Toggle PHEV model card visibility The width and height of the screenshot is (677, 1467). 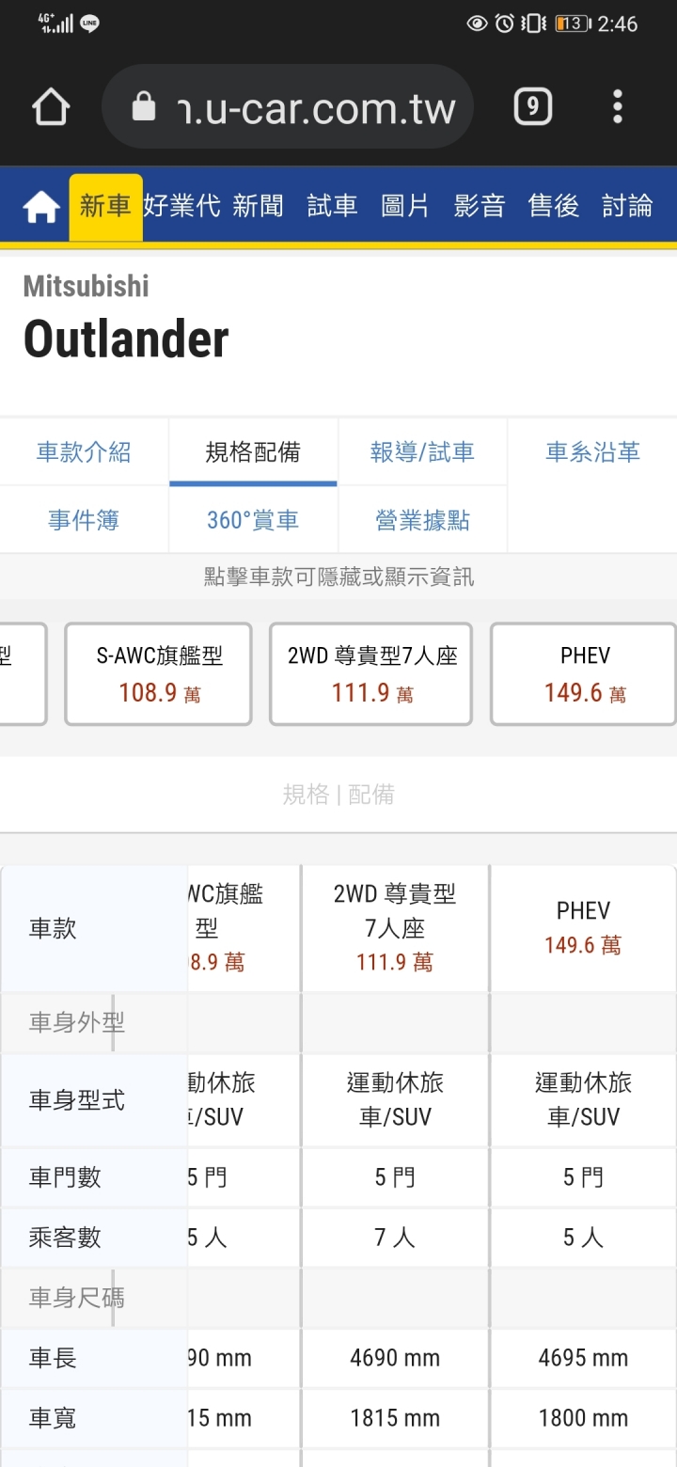coord(584,673)
